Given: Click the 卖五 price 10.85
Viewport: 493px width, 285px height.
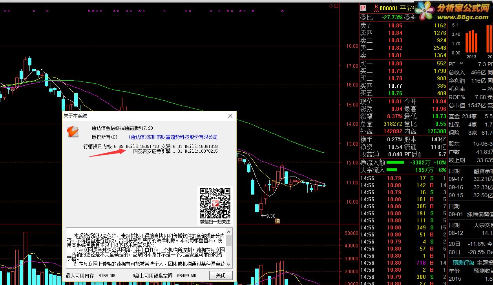Looking at the screenshot, I should pyautogui.click(x=395, y=25).
